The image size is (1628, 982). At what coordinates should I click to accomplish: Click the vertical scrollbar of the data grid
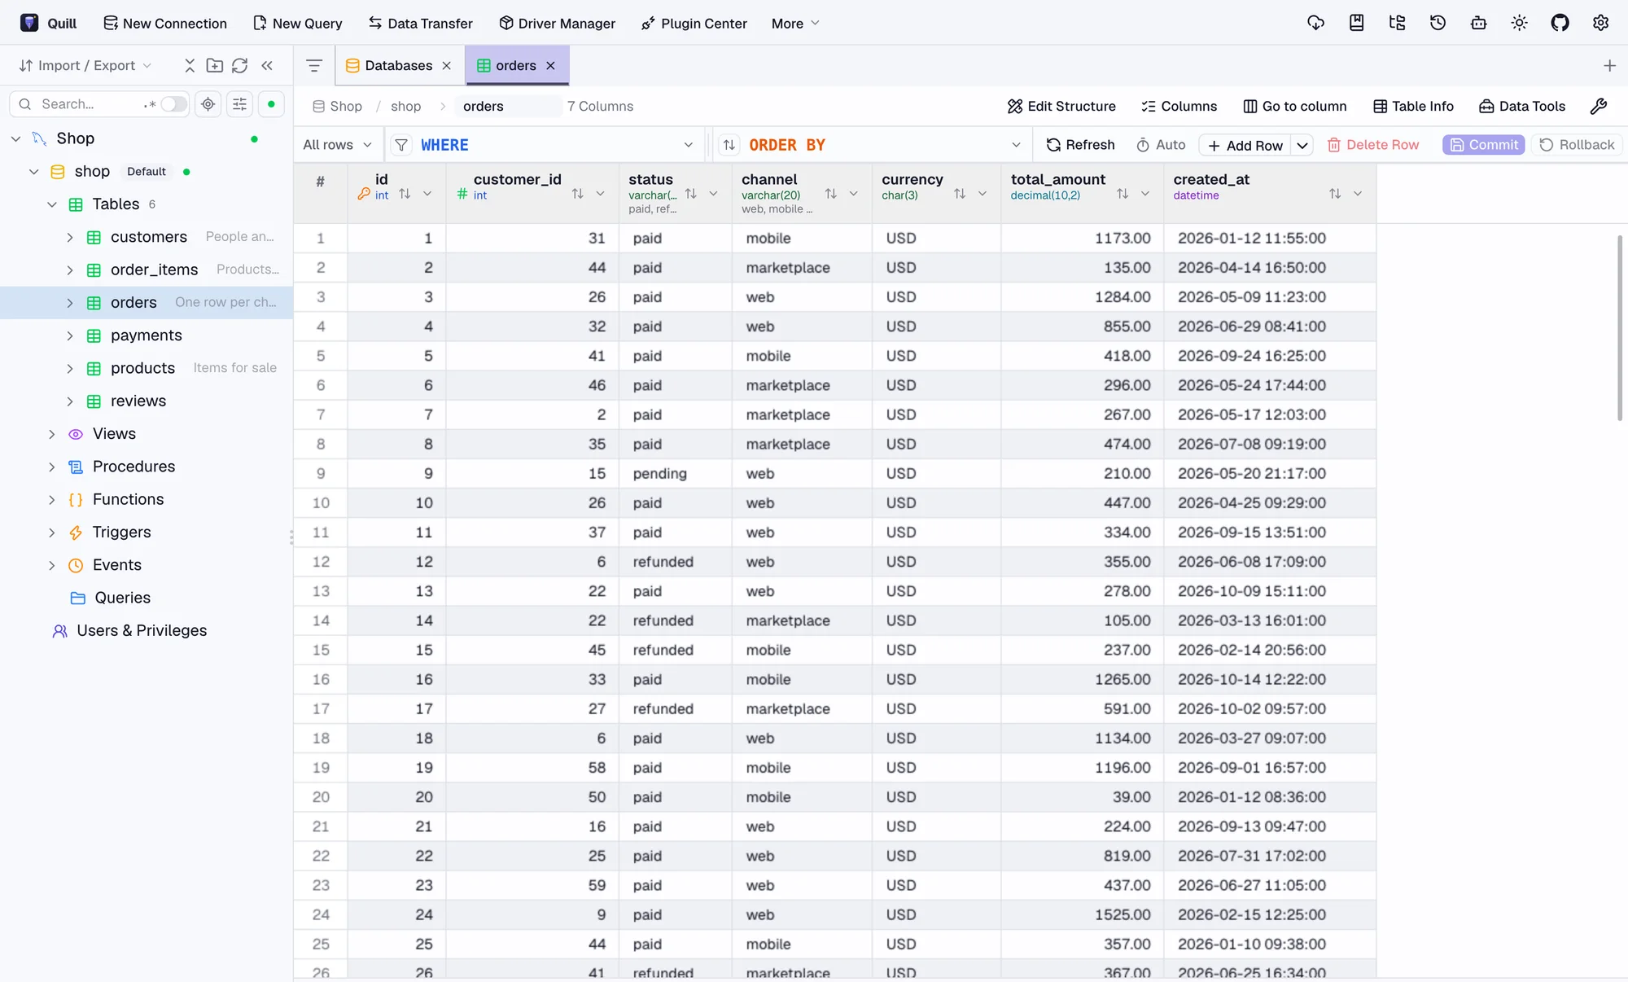point(1619,327)
